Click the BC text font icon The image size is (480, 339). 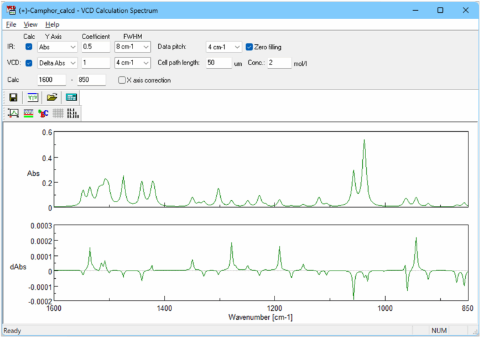[44, 113]
